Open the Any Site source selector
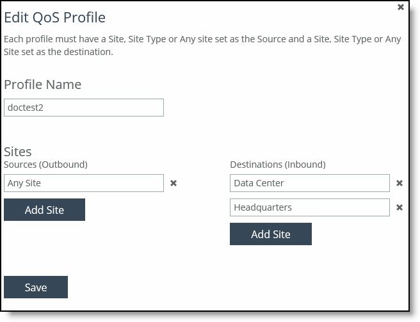The height and width of the screenshot is (322, 420). tap(84, 183)
